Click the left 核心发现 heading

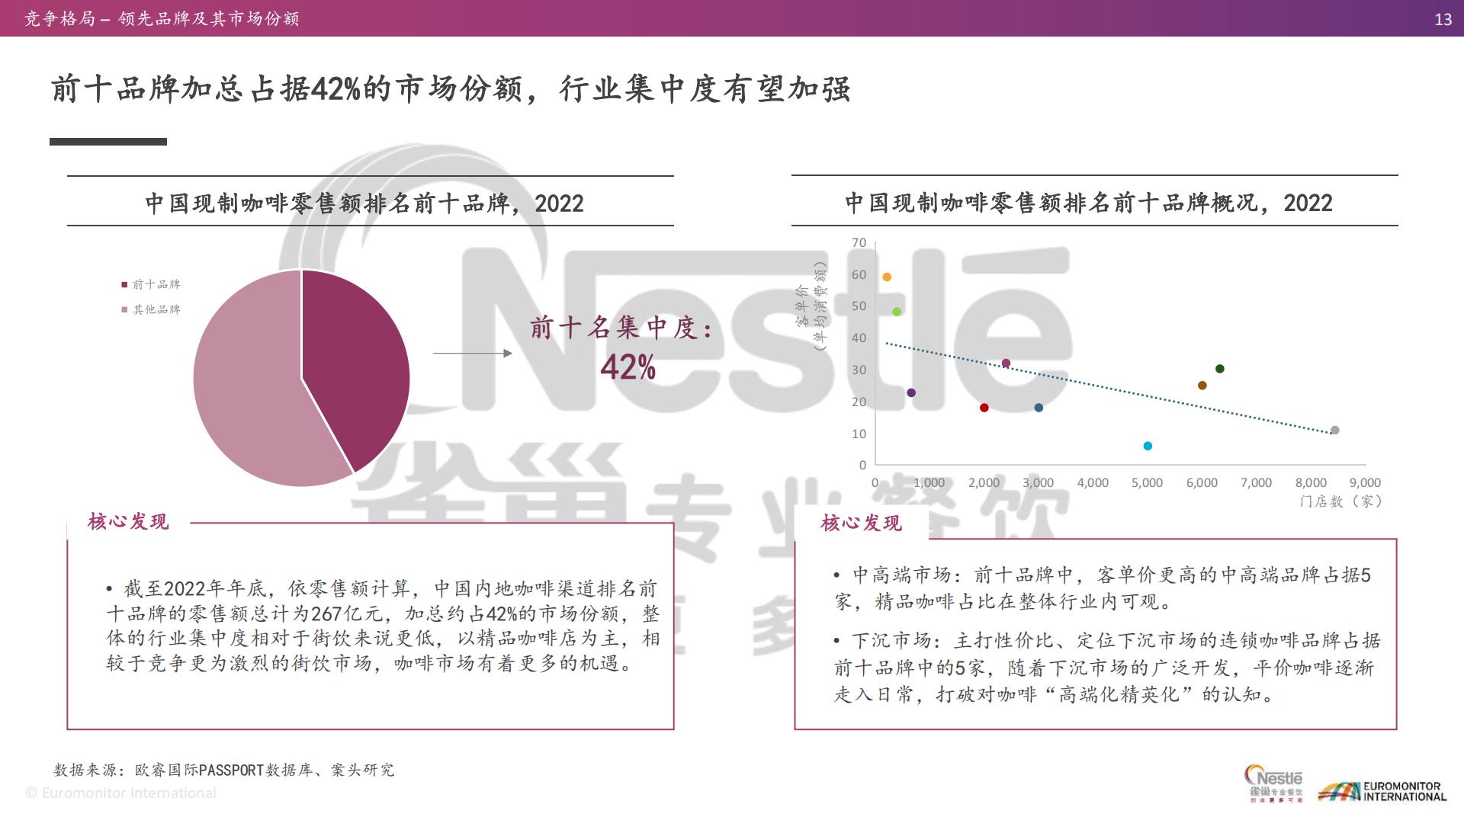click(x=128, y=521)
